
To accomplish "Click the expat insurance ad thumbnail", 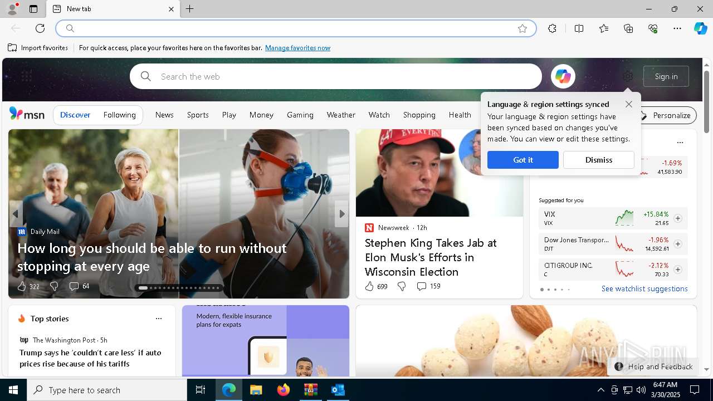I will click(x=266, y=341).
